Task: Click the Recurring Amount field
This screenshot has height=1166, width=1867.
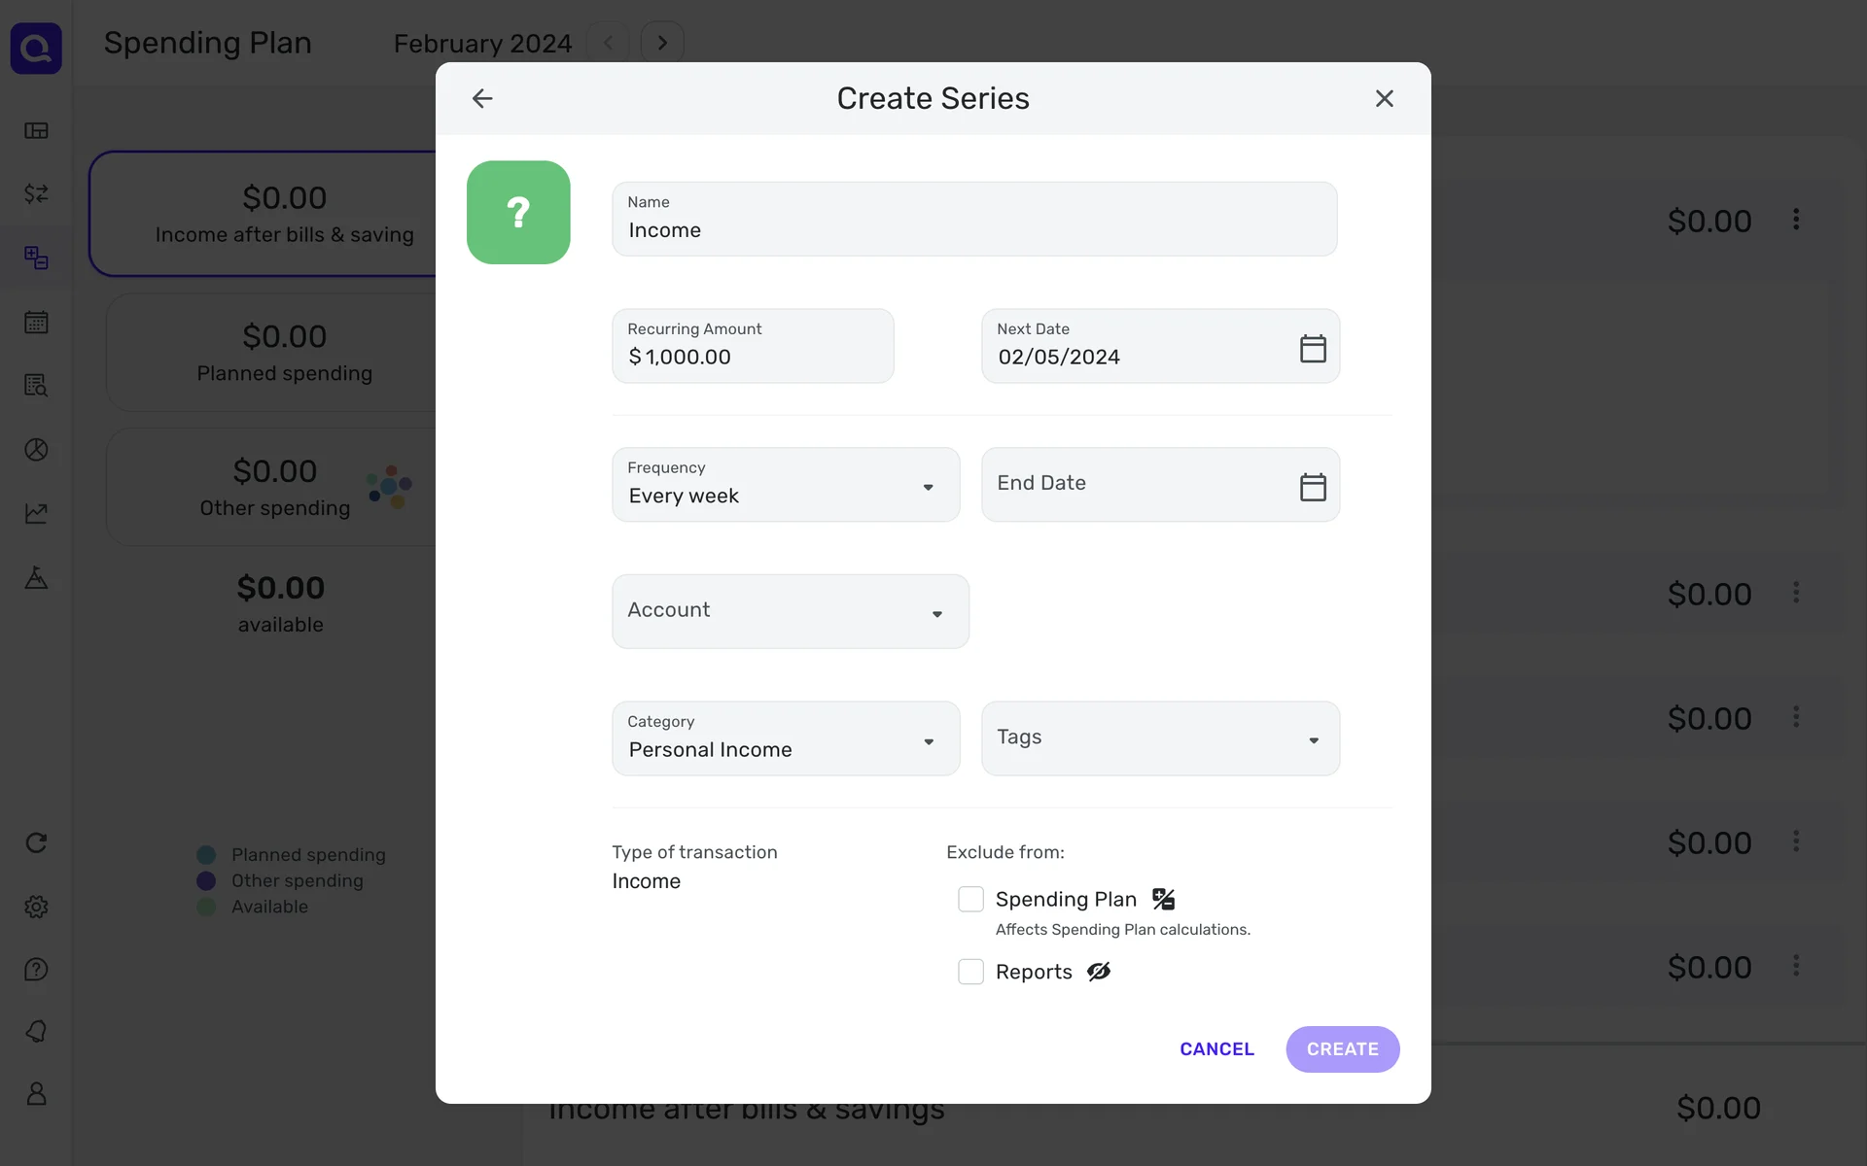Action: pyautogui.click(x=753, y=347)
